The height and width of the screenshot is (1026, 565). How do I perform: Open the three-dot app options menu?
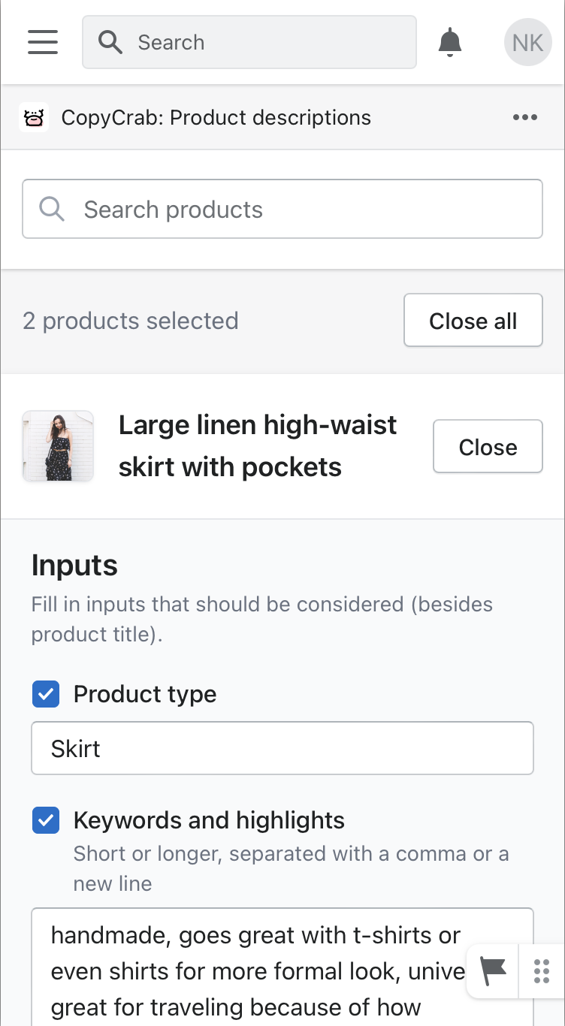(x=525, y=118)
